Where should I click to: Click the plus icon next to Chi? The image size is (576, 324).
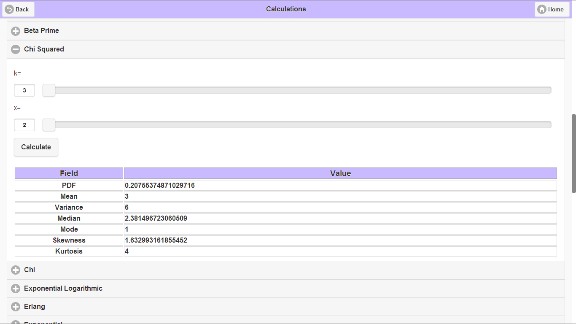tap(16, 270)
